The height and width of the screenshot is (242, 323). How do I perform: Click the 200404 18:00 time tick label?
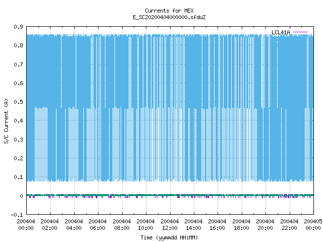tap(241, 225)
